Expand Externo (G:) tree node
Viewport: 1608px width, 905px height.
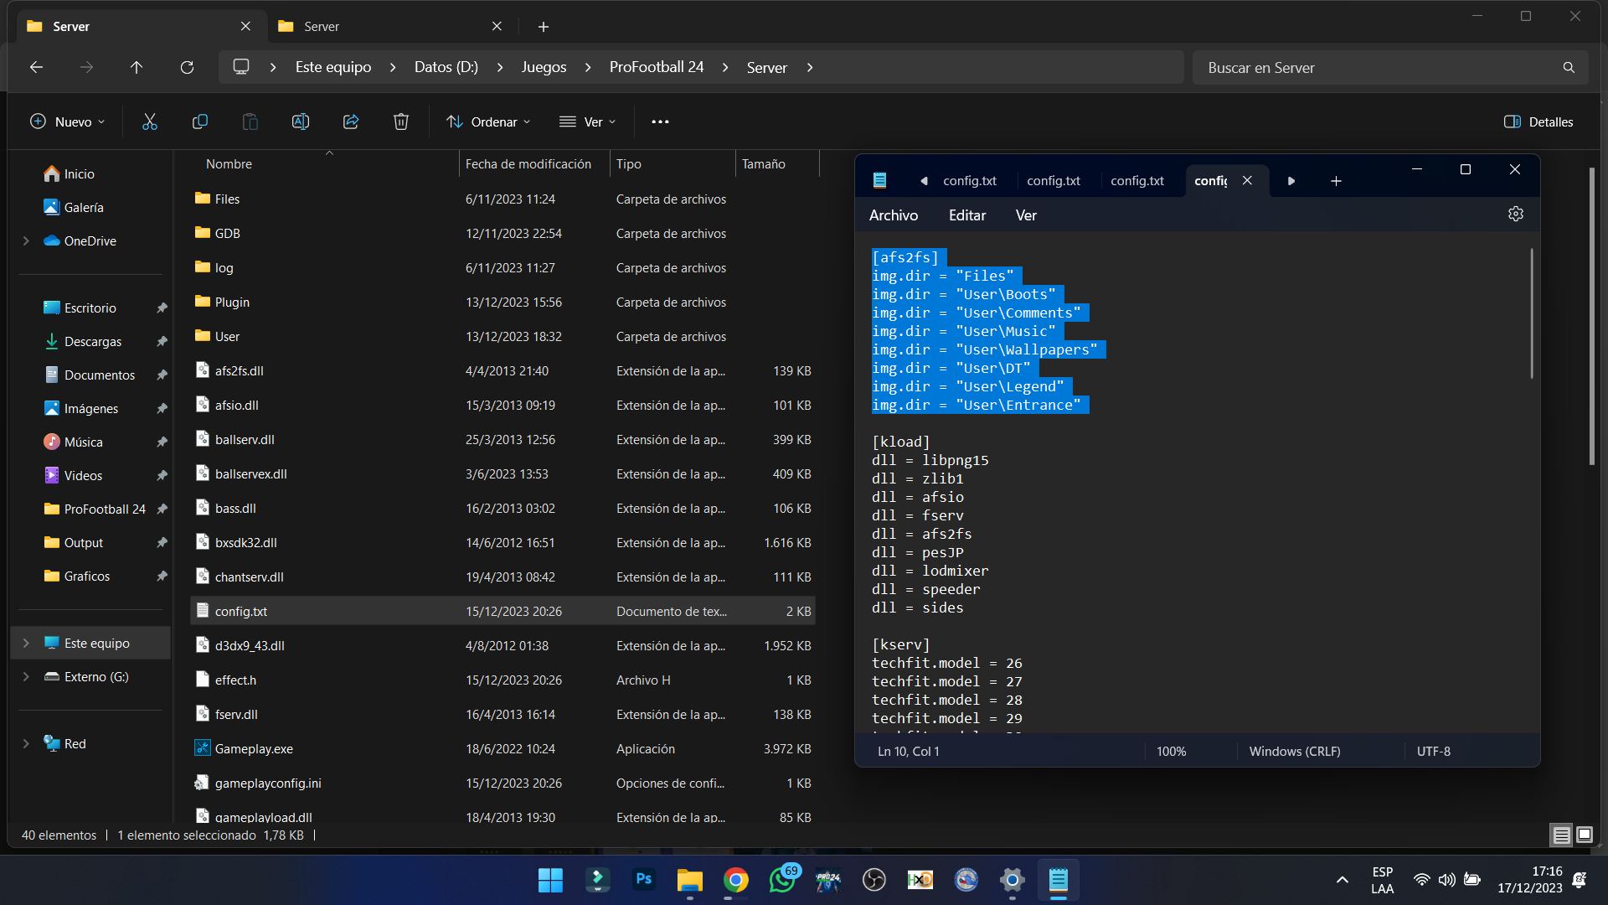point(26,676)
